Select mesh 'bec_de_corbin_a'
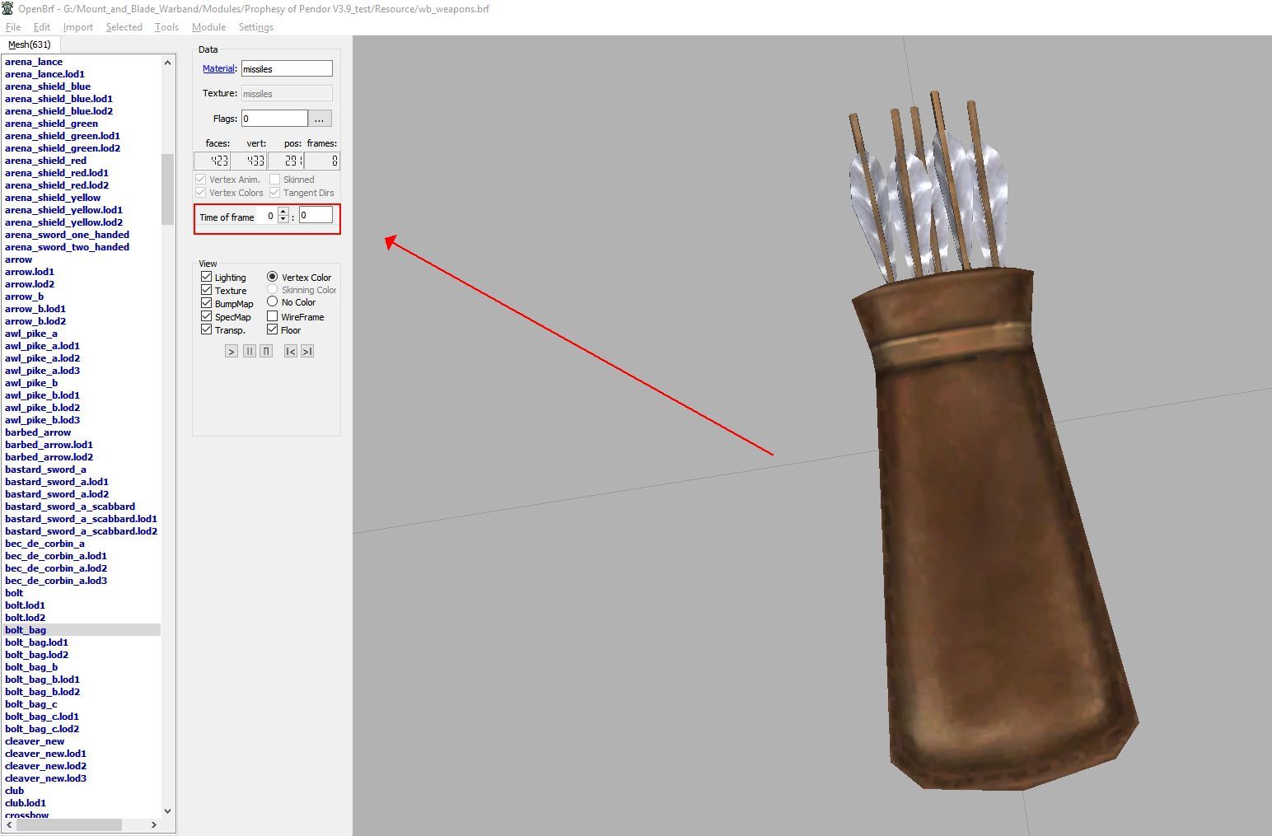Screen dimensions: 1272x836 [44, 544]
